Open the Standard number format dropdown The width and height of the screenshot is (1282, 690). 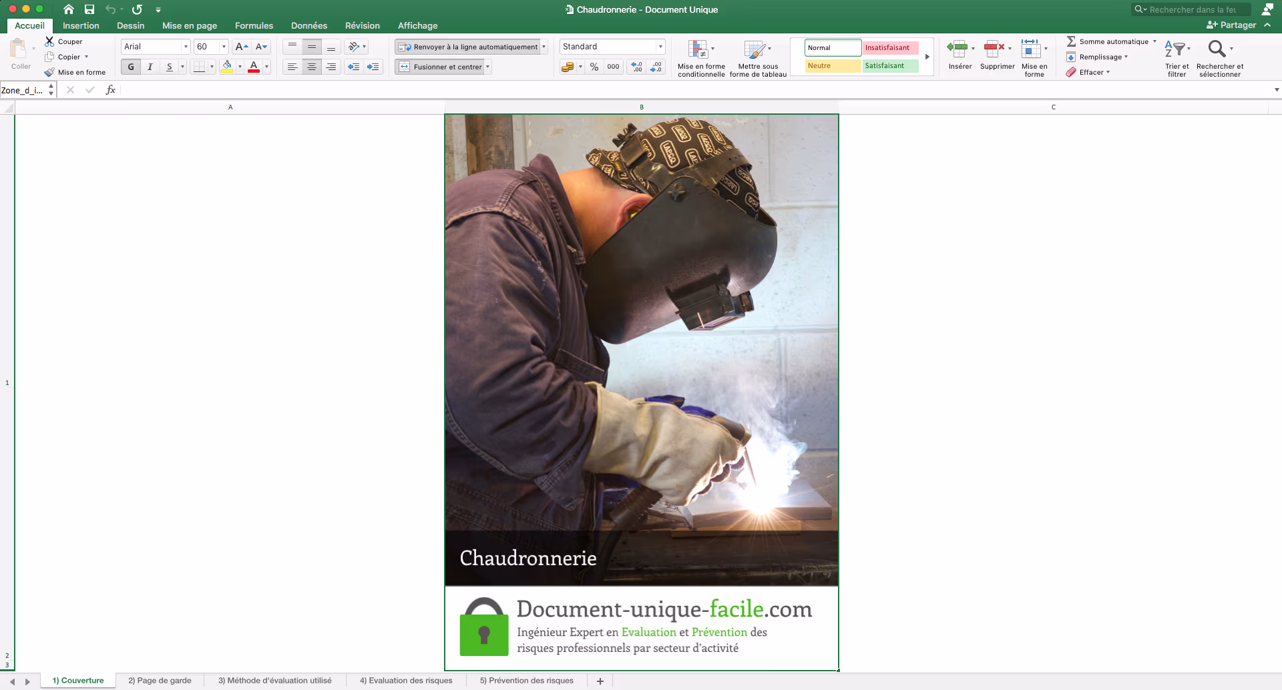click(660, 47)
